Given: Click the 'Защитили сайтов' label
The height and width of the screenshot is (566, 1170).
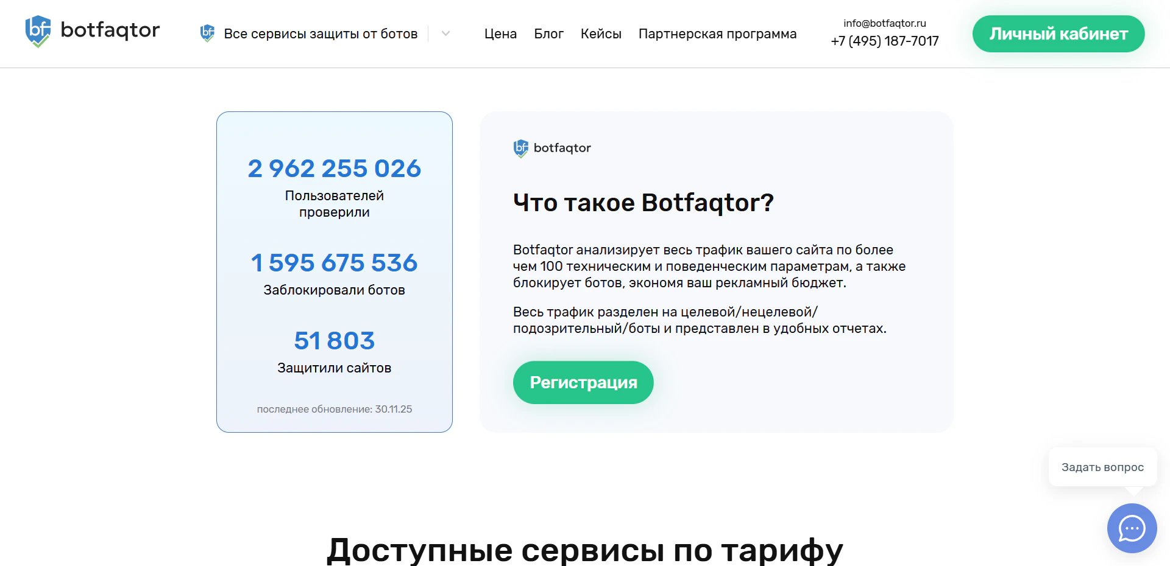Looking at the screenshot, I should 335,368.
